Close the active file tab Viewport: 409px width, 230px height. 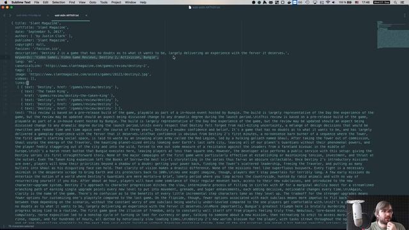coord(86,15)
